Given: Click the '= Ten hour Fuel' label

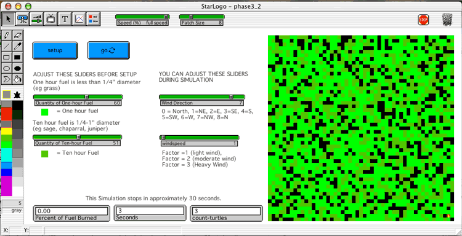Looking at the screenshot, I should point(78,153).
